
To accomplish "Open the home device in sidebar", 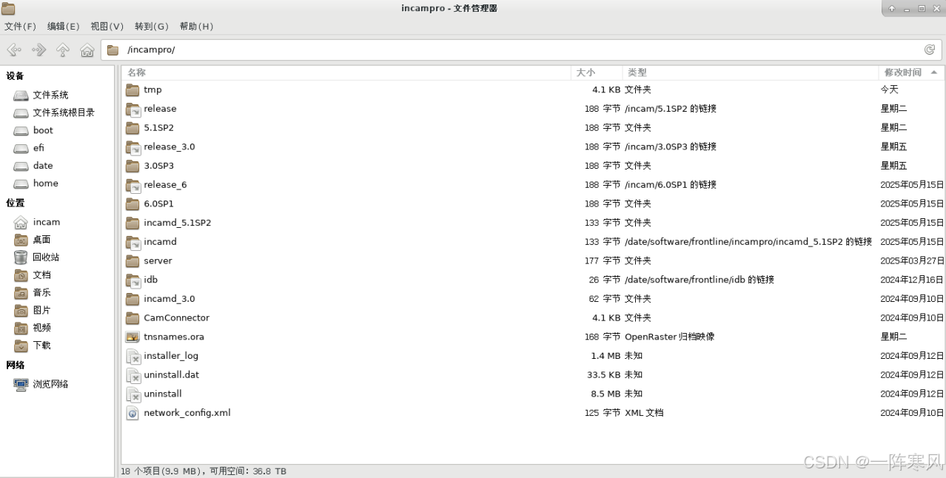I will coord(45,184).
